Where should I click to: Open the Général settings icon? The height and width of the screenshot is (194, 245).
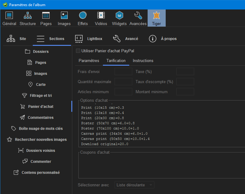pos(9,18)
